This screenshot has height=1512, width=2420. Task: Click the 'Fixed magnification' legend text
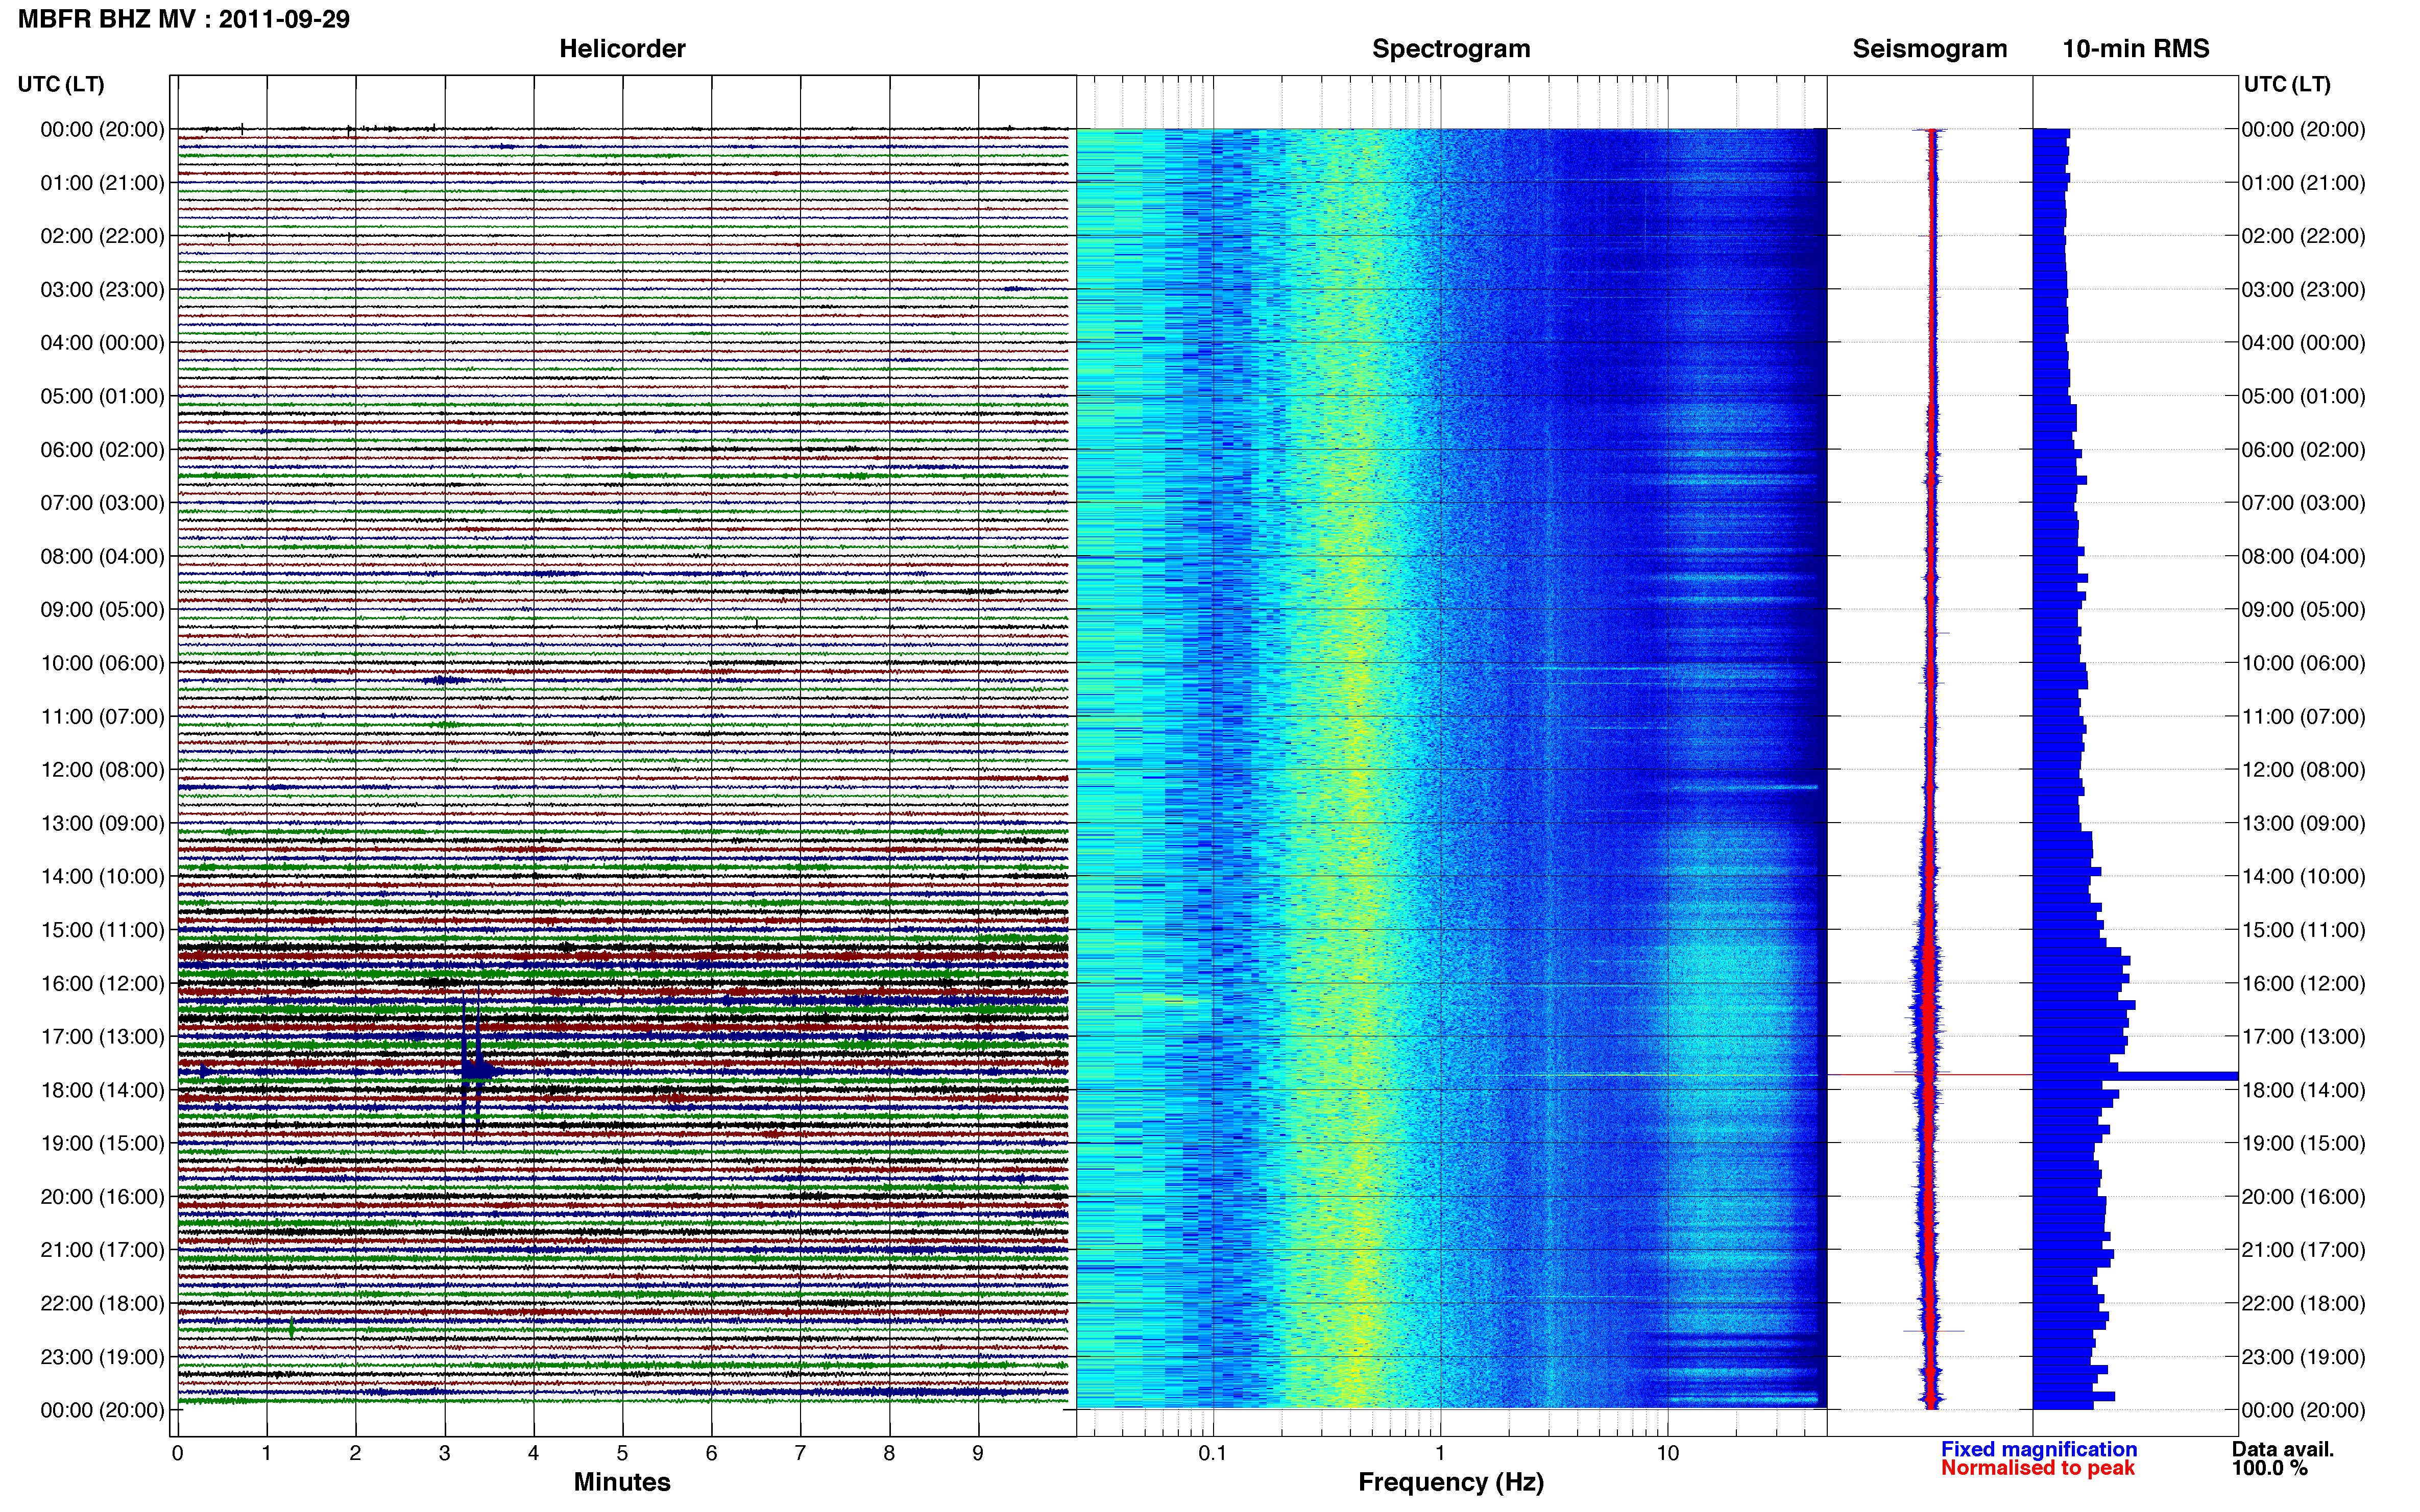pyautogui.click(x=2039, y=1449)
